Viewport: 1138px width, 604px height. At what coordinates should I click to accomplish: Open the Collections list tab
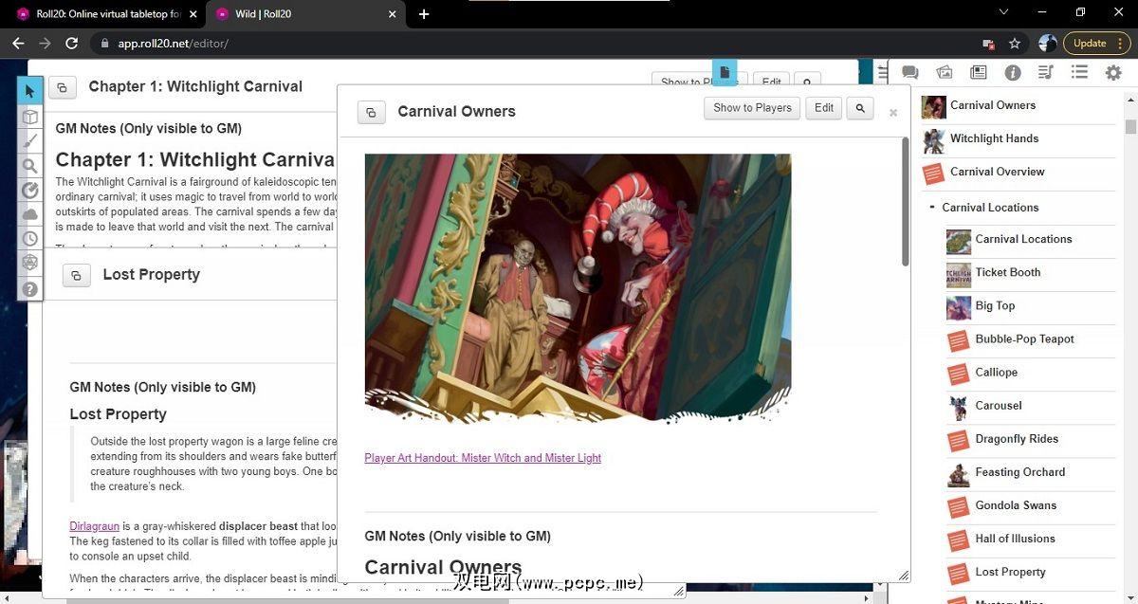pyautogui.click(x=1079, y=72)
